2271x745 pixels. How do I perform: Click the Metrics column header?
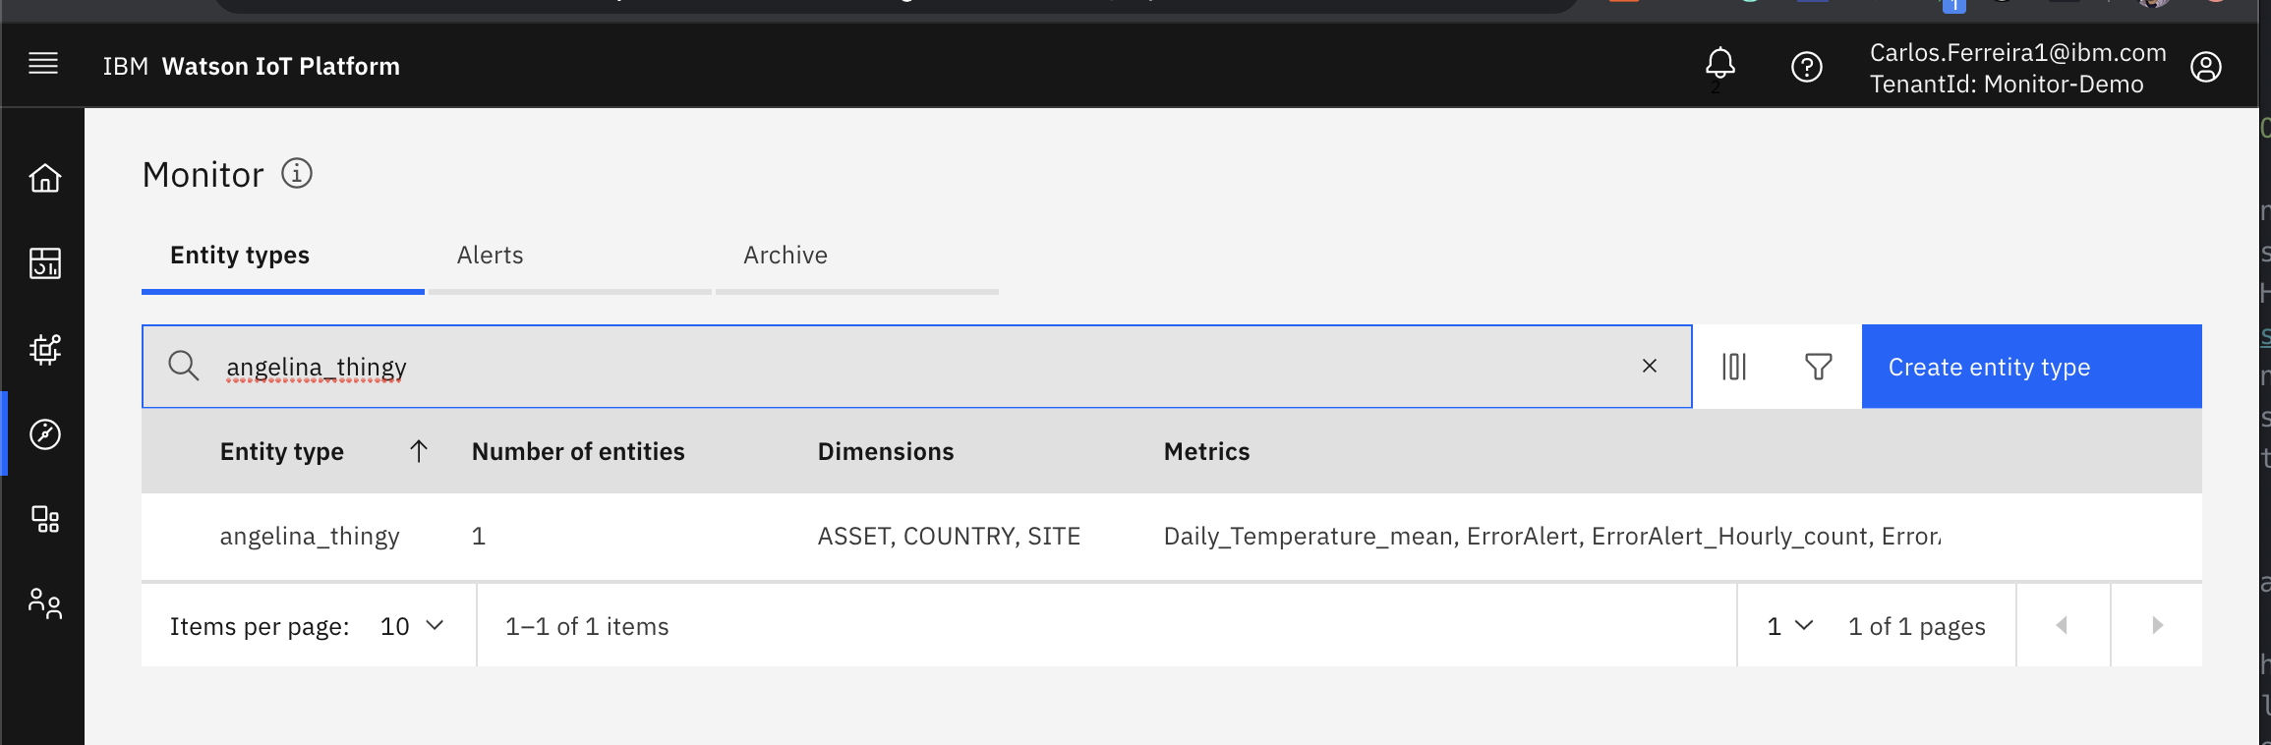[1206, 451]
